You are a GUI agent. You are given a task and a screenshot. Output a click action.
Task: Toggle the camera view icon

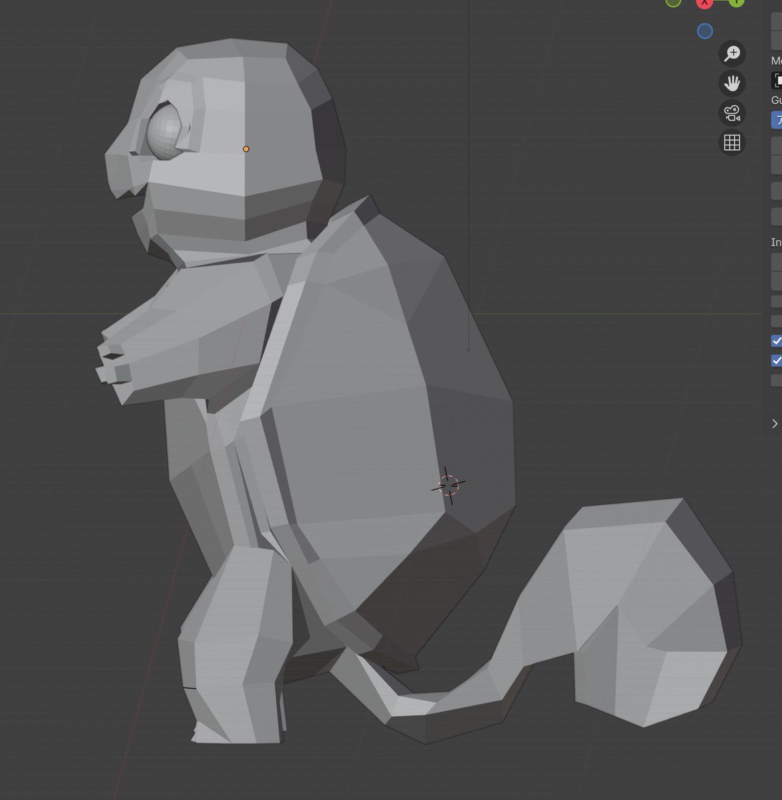[x=732, y=113]
